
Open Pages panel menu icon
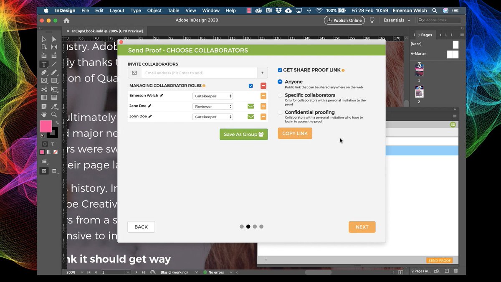pyautogui.click(x=462, y=35)
